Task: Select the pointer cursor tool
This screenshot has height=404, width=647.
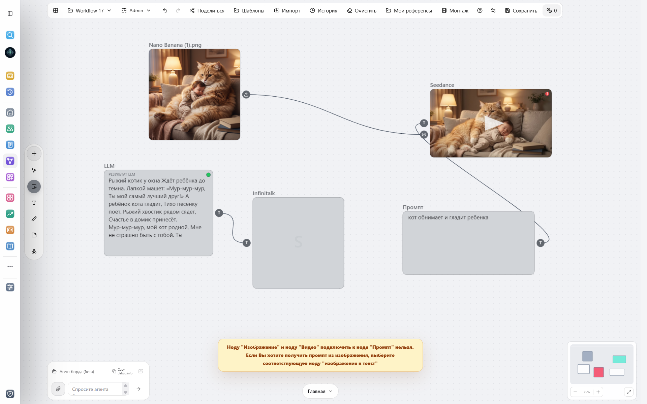Action: pyautogui.click(x=34, y=170)
